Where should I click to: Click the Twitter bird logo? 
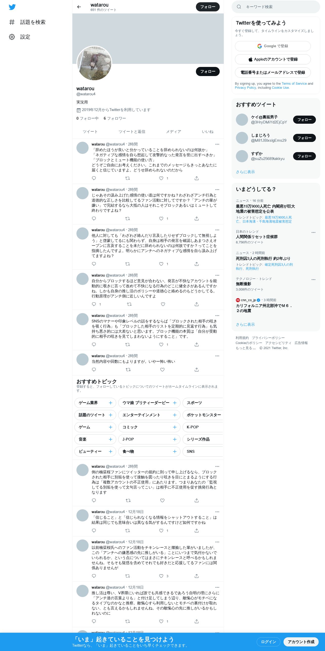12,7
